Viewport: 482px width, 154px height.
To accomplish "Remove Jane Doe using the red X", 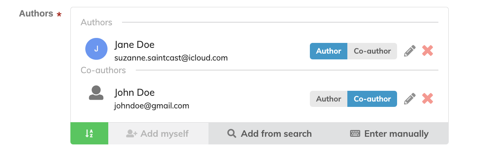I will 428,51.
